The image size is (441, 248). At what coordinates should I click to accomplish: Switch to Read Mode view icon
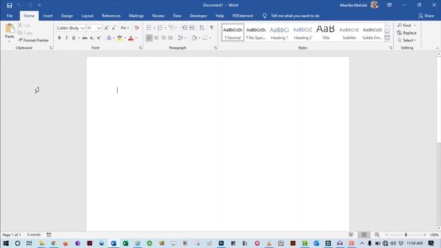coord(351,235)
